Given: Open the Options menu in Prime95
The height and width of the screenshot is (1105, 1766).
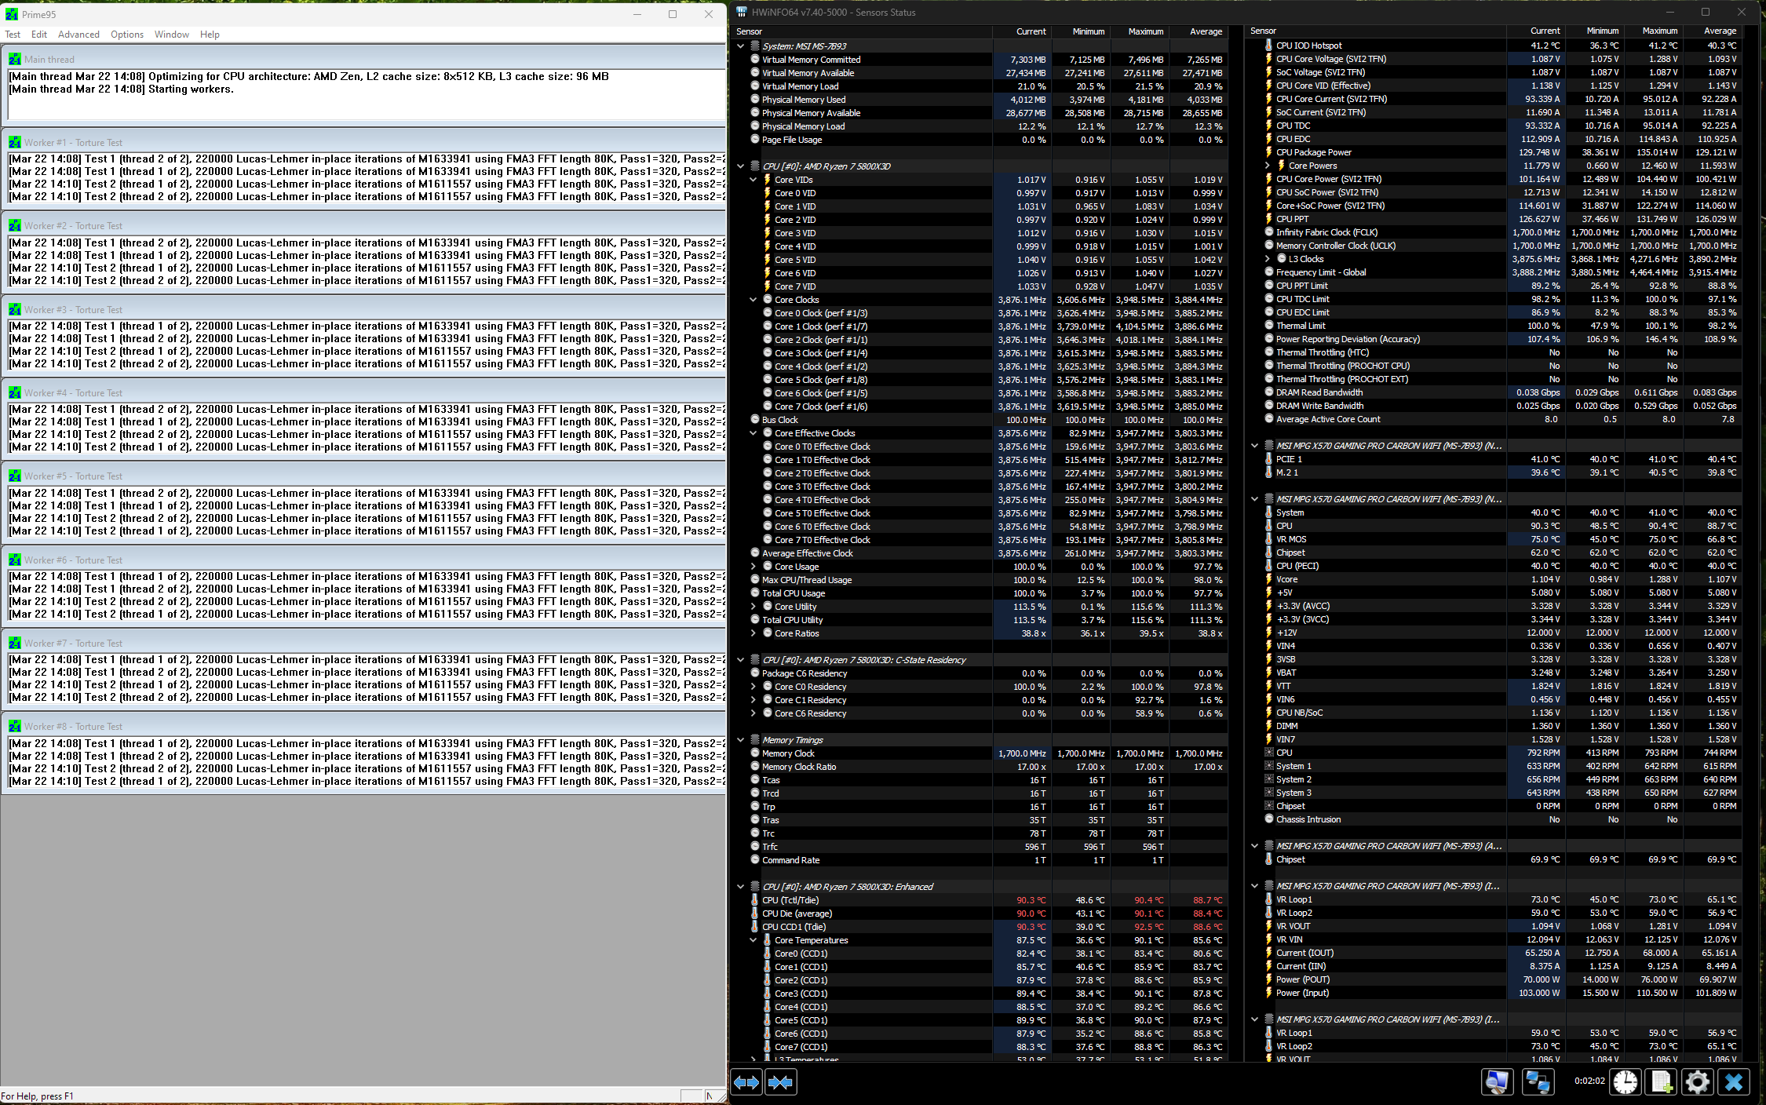Looking at the screenshot, I should click(x=126, y=34).
